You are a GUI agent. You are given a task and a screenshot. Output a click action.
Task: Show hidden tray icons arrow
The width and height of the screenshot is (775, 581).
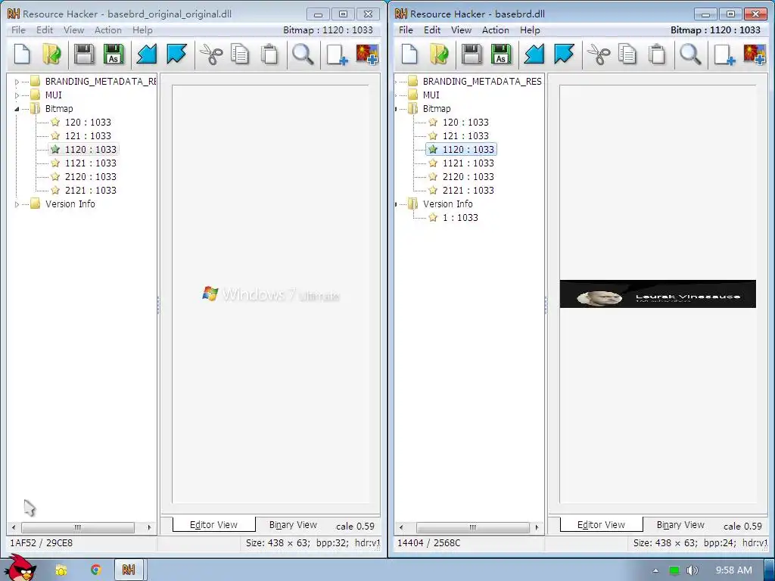(x=656, y=570)
